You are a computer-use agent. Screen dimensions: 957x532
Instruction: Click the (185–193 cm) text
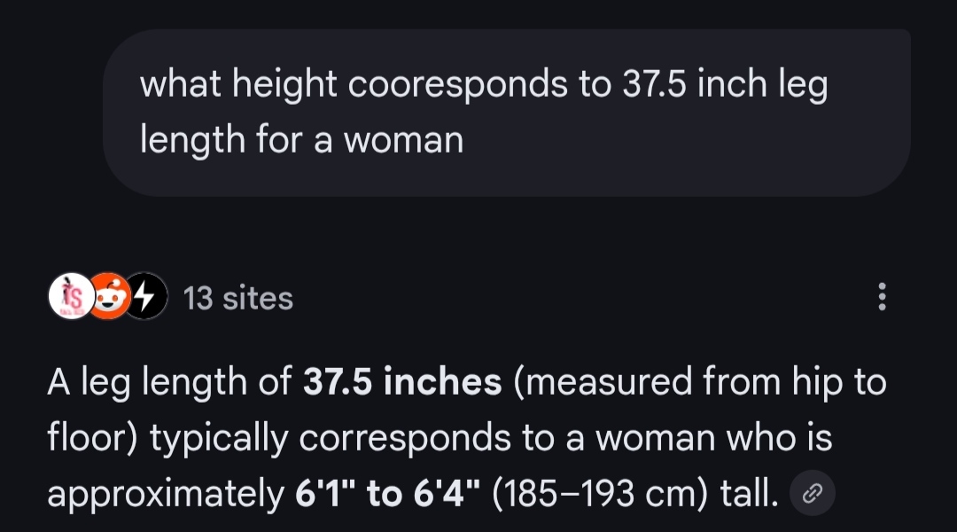(x=598, y=496)
